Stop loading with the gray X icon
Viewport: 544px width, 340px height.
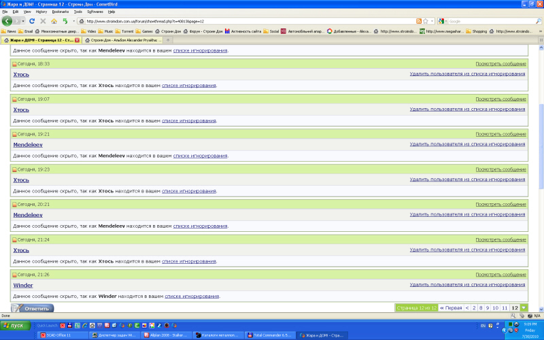point(43,21)
